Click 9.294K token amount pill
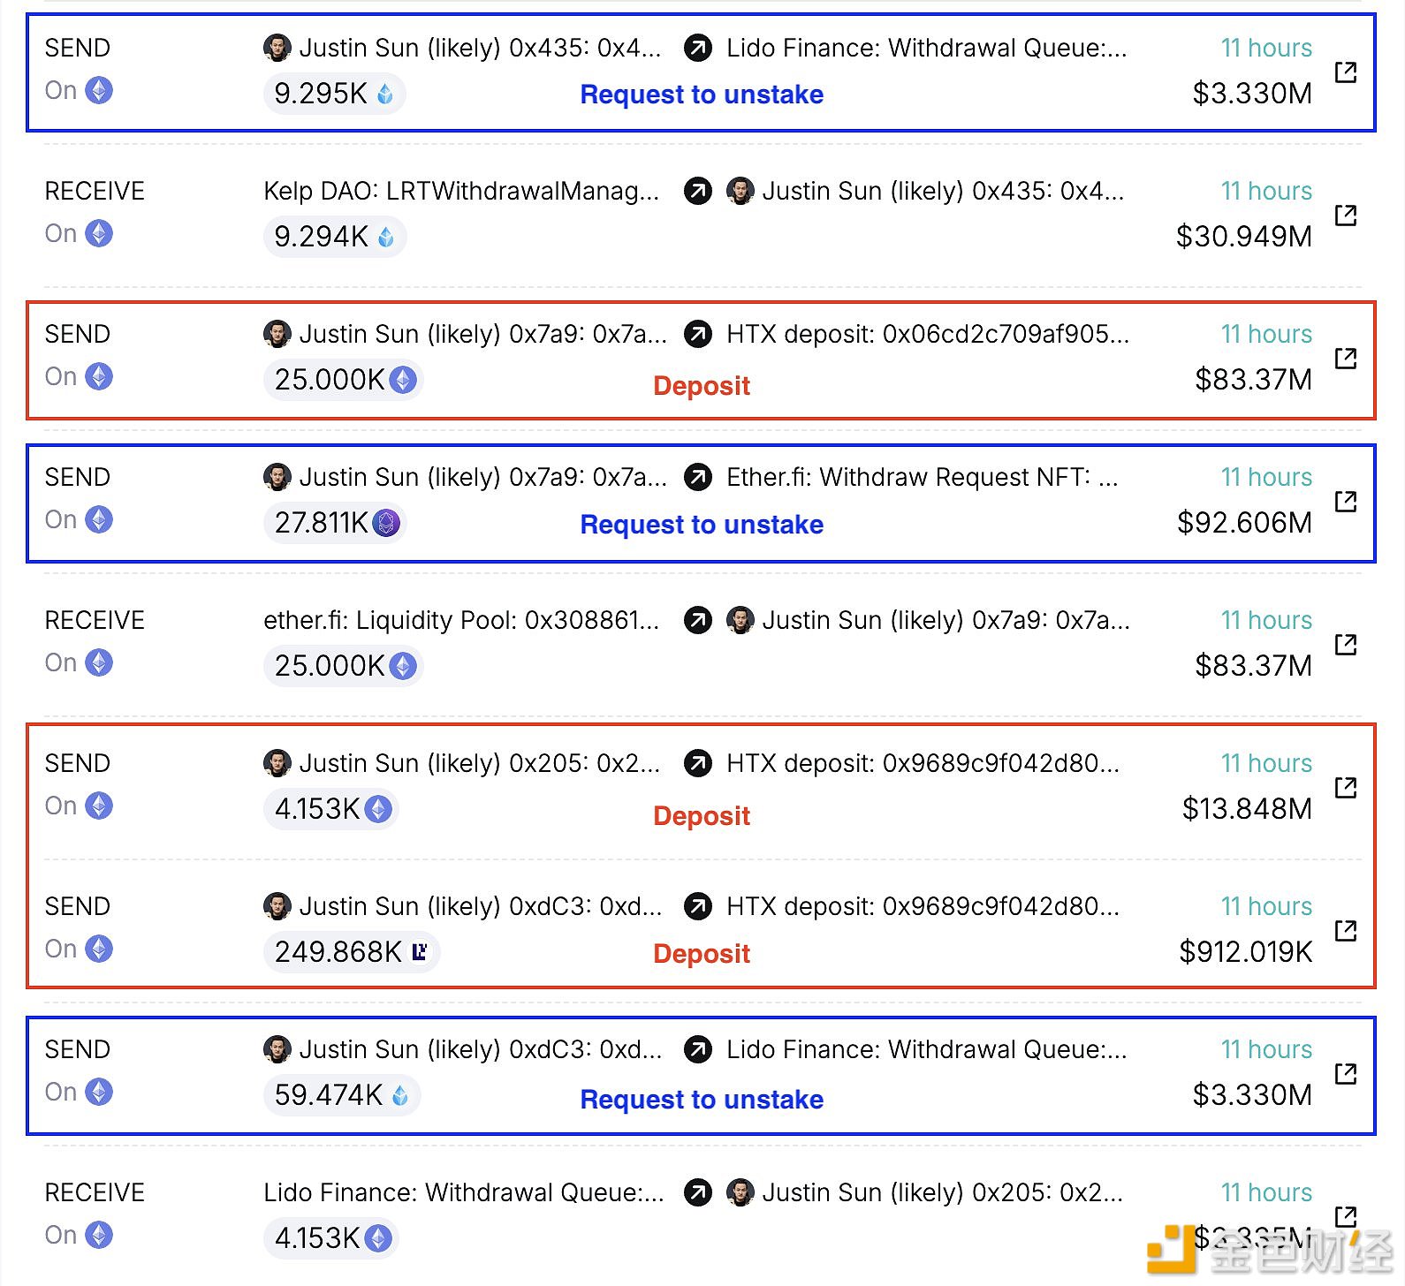This screenshot has width=1405, height=1286. 335,237
